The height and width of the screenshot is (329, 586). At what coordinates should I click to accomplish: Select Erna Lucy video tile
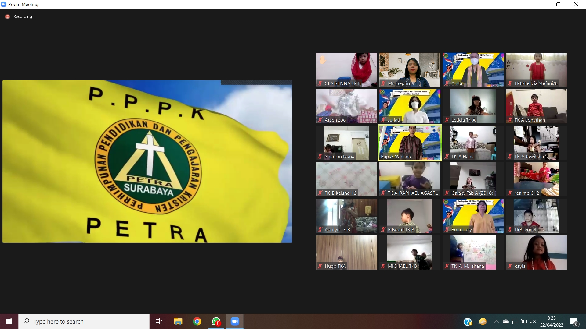tap(473, 216)
